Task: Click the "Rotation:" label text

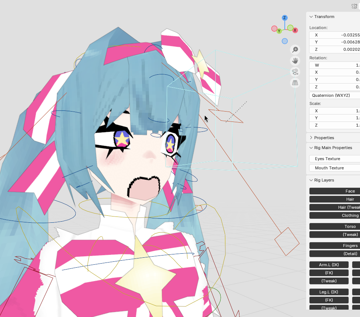Action: (x=318, y=58)
